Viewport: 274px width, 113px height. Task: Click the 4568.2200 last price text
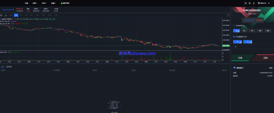pyautogui.click(x=19, y=9)
